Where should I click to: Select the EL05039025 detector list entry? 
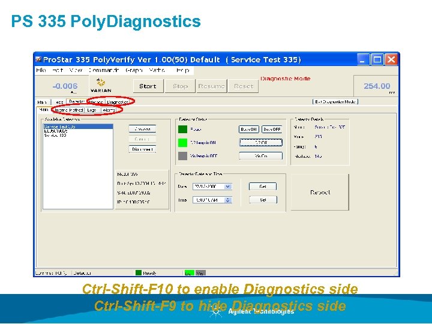(56, 131)
